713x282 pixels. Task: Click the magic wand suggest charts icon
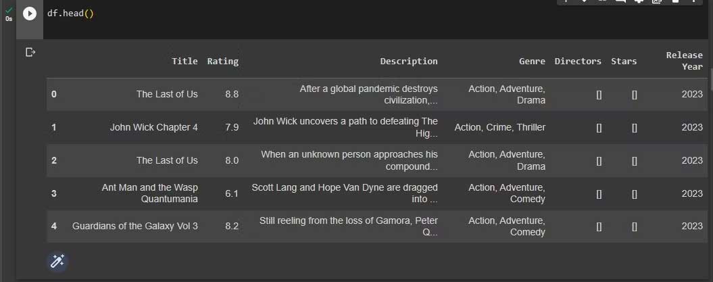pos(57,261)
